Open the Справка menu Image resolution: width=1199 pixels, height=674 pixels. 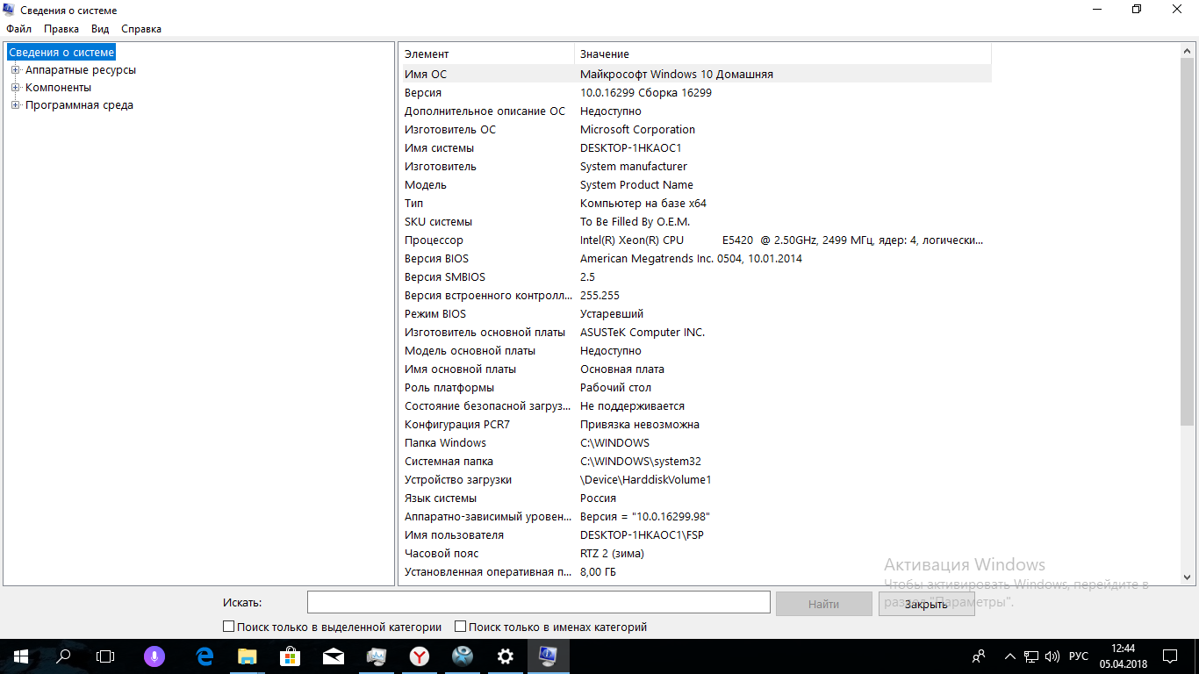tap(141, 29)
